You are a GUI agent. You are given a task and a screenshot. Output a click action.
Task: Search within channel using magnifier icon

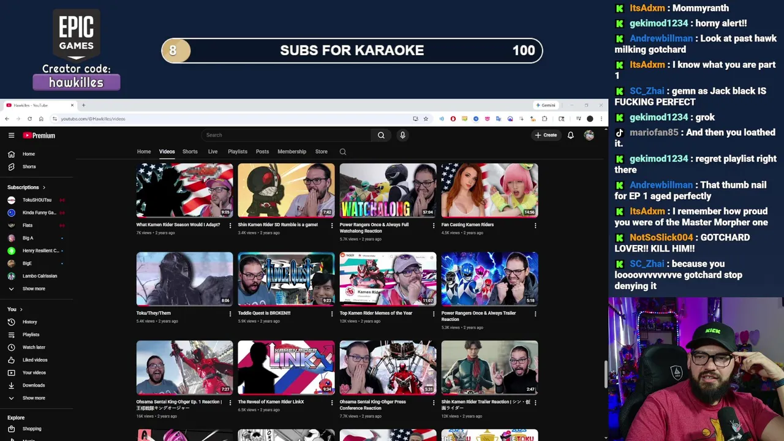click(x=343, y=152)
